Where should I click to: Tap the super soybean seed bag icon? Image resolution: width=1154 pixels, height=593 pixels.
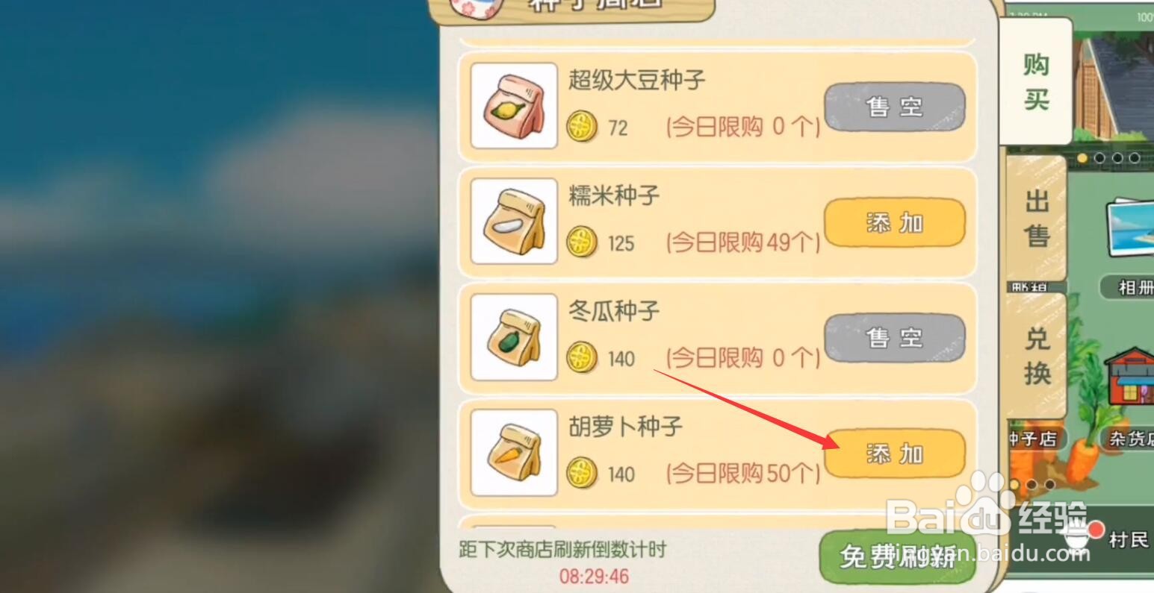514,106
